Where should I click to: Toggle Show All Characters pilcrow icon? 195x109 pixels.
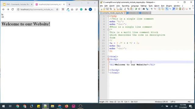[170, 9]
